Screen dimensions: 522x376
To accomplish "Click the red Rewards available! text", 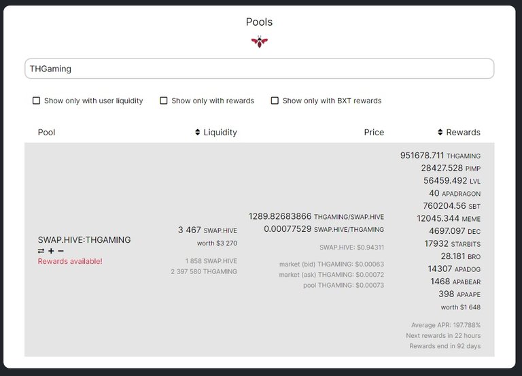I will pos(70,261).
